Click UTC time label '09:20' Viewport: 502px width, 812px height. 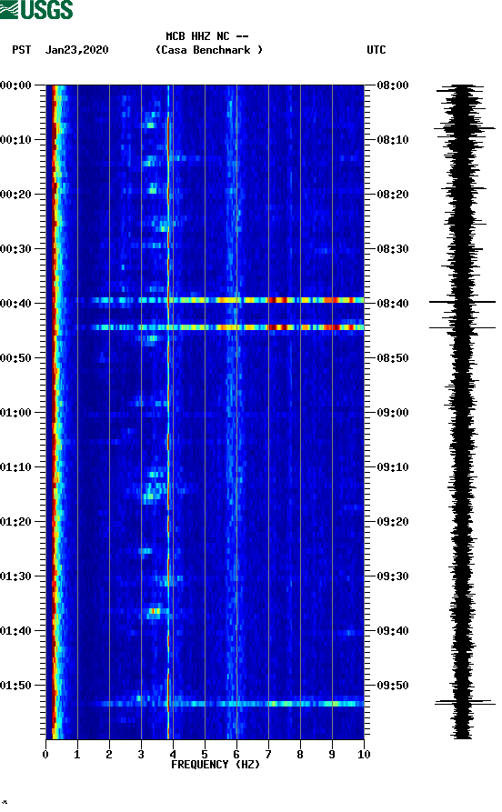(x=393, y=522)
